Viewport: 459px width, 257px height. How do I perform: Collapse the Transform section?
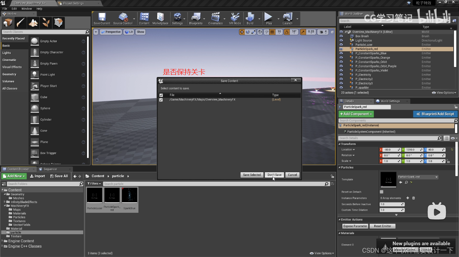(x=340, y=144)
